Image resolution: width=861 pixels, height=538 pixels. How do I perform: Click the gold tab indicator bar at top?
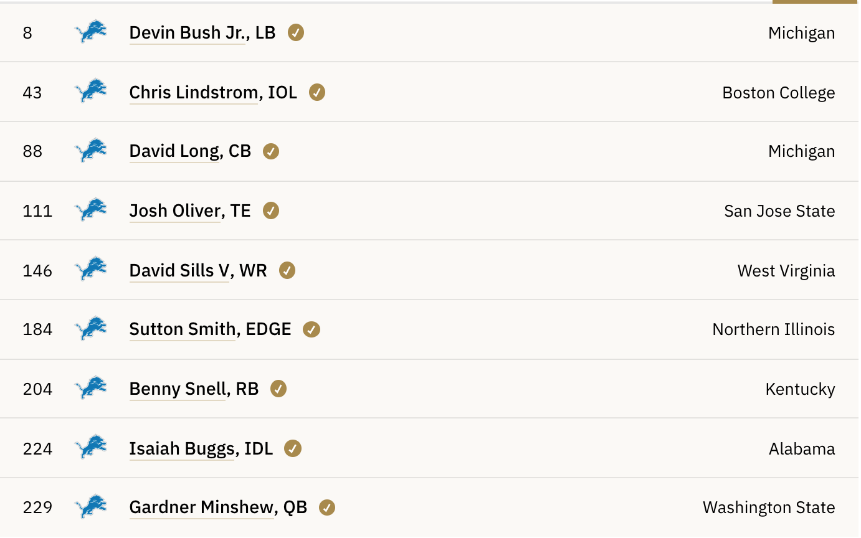(x=816, y=2)
